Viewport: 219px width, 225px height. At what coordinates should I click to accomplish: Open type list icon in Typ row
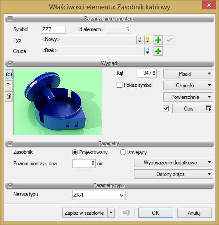click(x=140, y=40)
